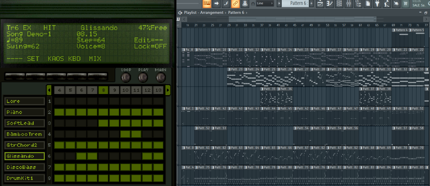Select the KBD soft menu item
The image size is (430, 186).
click(74, 59)
